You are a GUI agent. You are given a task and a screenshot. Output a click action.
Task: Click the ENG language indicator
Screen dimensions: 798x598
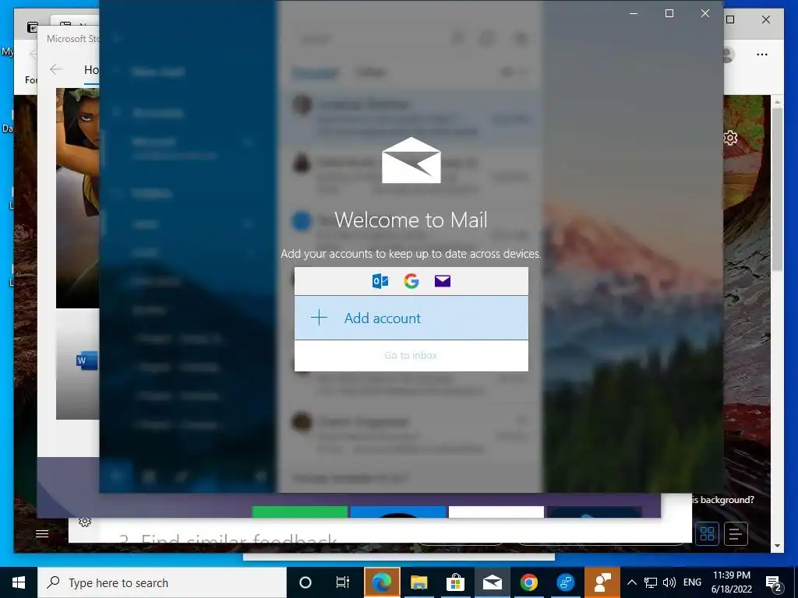pyautogui.click(x=692, y=582)
